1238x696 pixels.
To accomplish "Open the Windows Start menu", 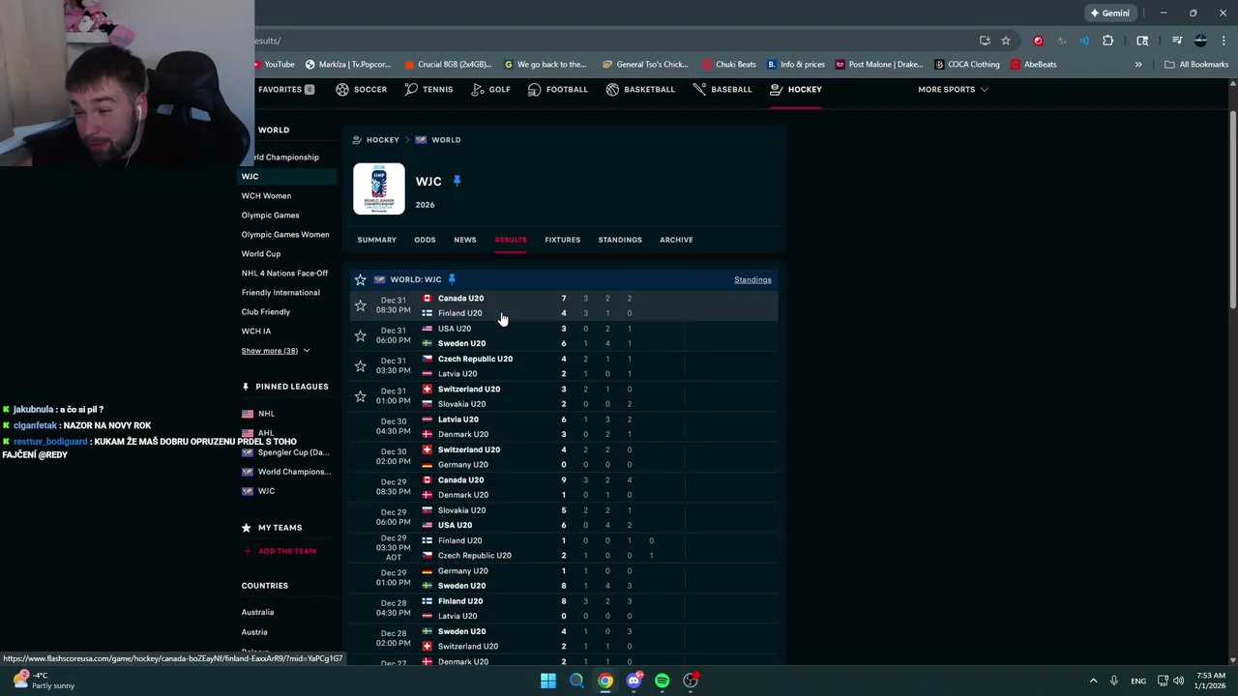I will click(548, 681).
